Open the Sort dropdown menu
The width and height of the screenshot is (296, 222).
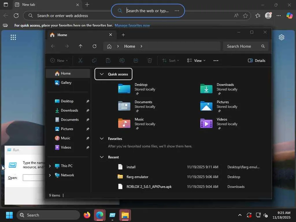(171, 60)
